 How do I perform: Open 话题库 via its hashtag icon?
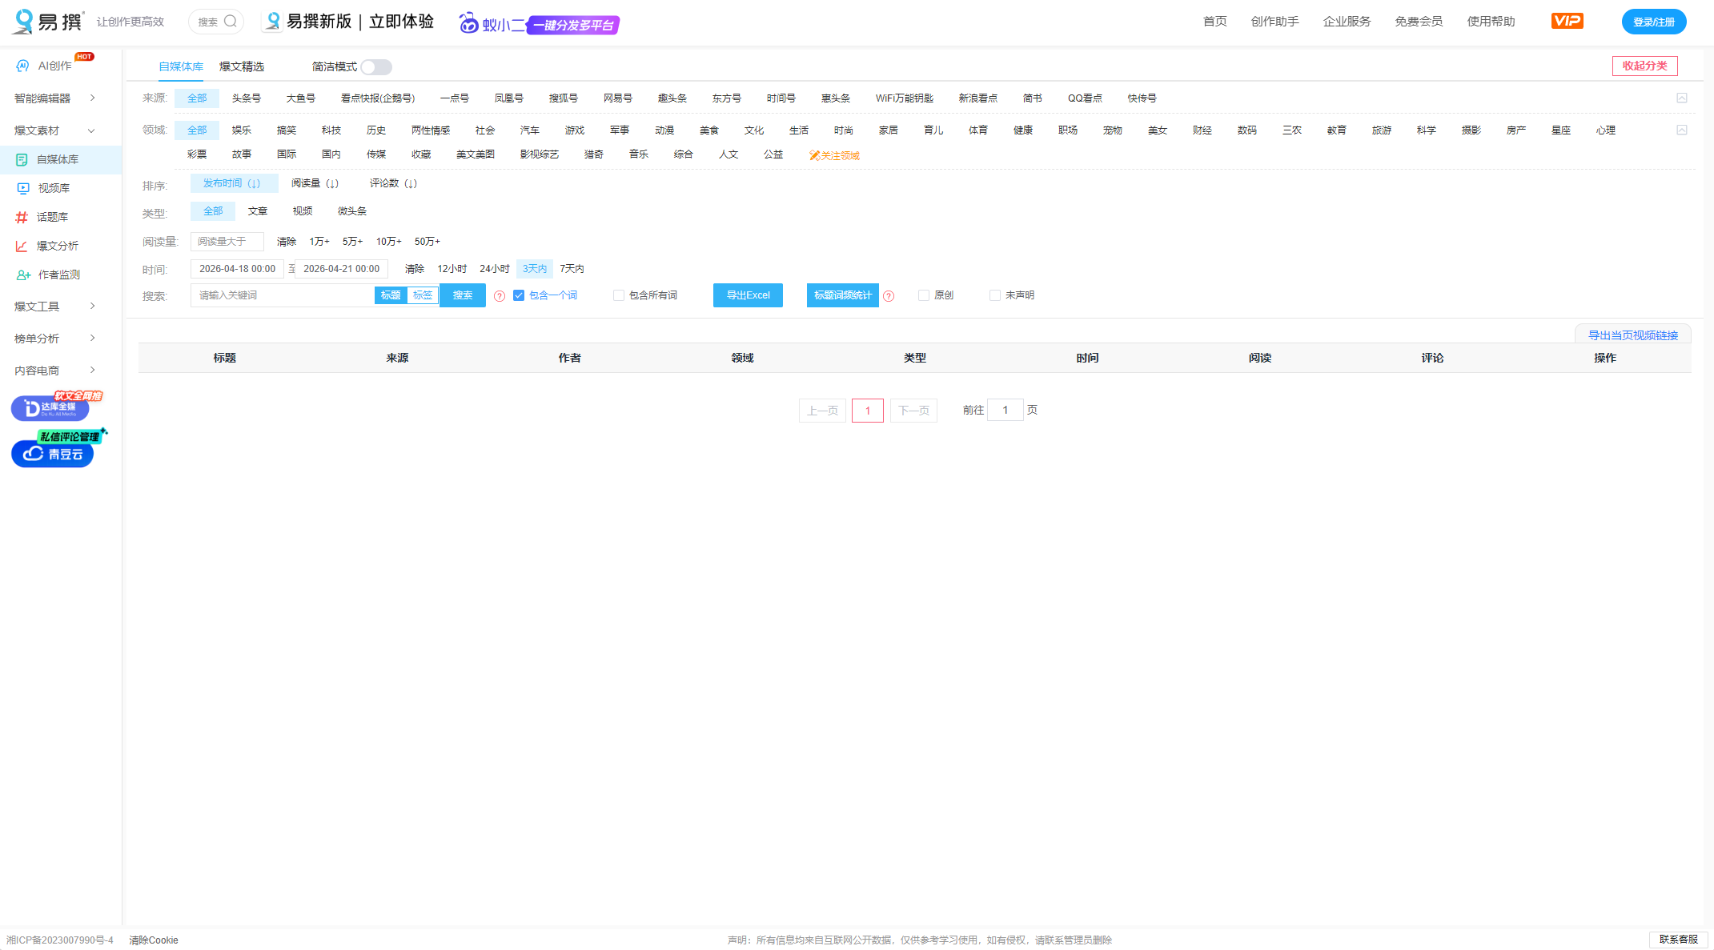(22, 216)
